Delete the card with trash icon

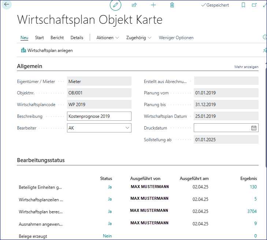(172, 5)
